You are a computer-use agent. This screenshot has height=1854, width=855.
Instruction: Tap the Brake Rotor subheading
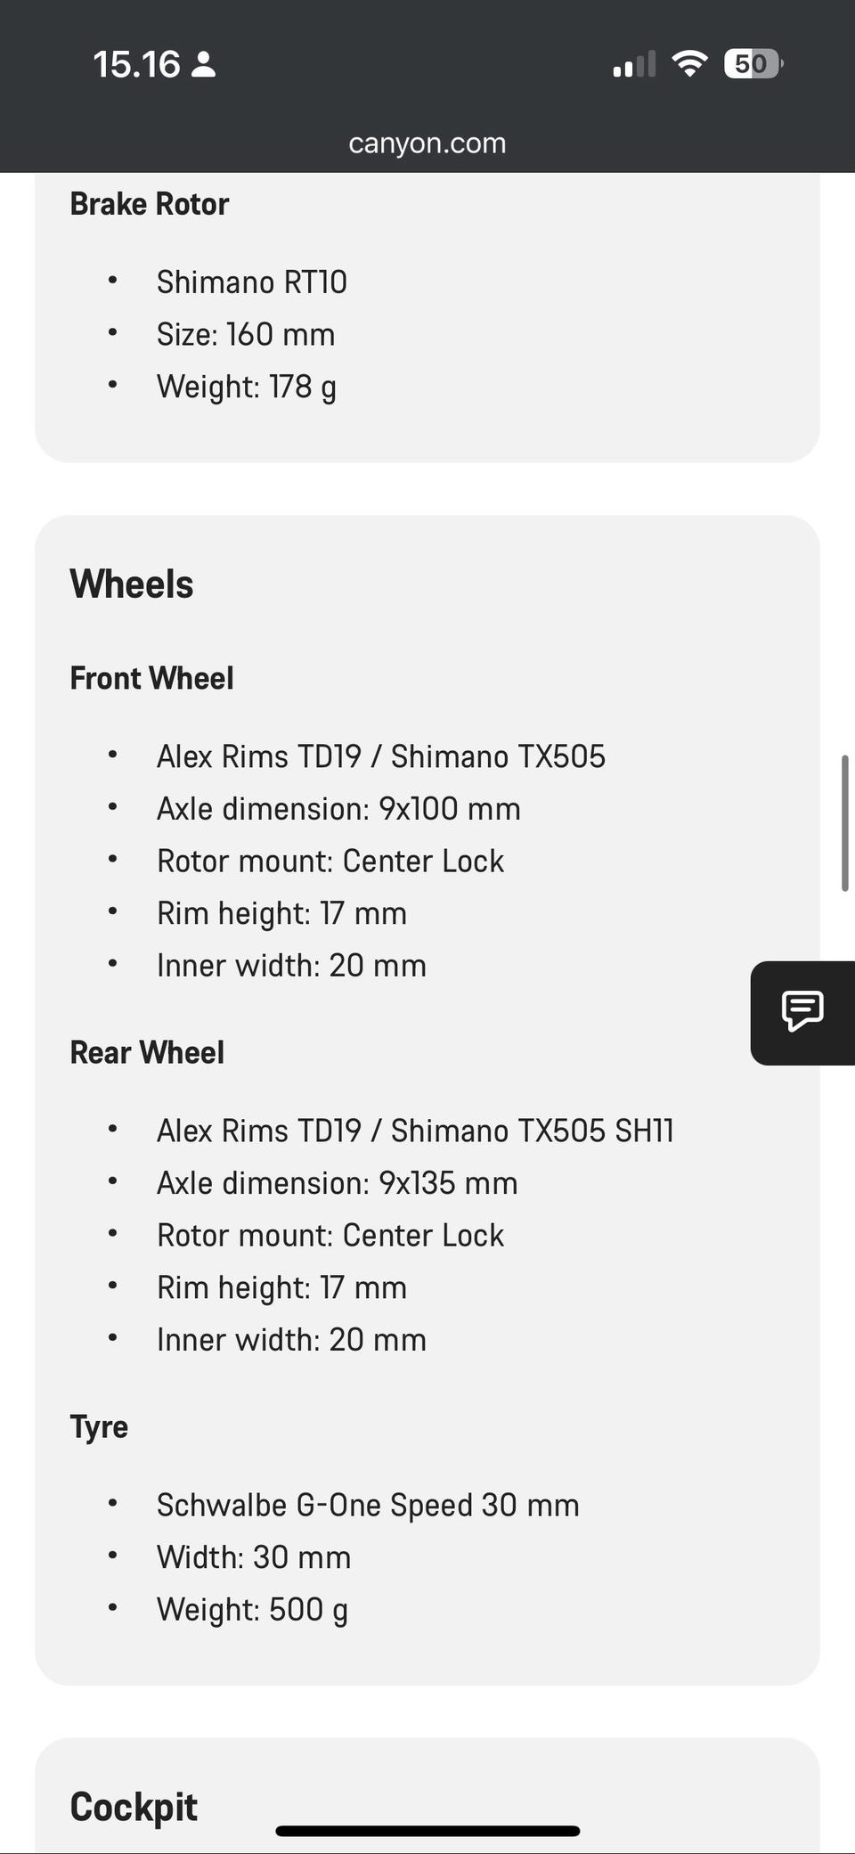(149, 204)
